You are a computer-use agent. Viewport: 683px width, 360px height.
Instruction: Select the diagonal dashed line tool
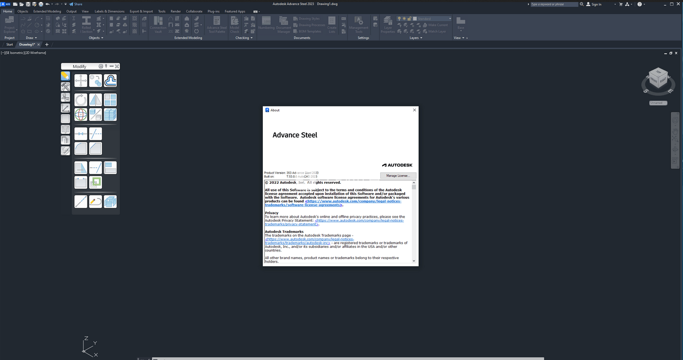[x=81, y=201]
